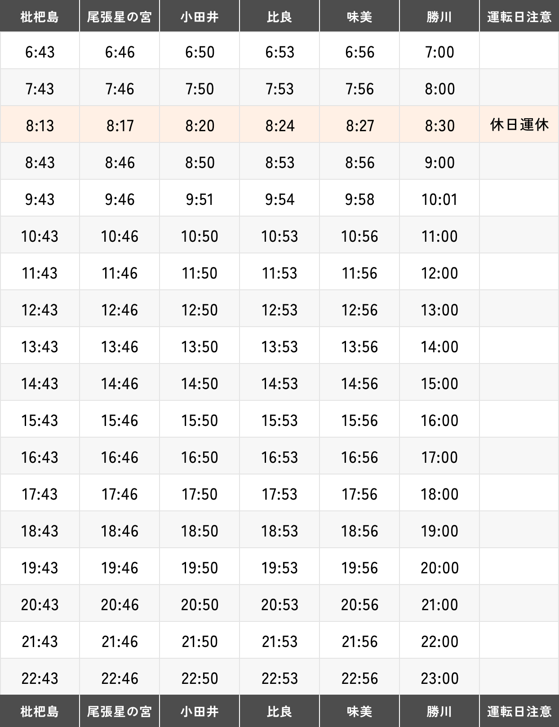This screenshot has height=727, width=559.
Task: Click the 勝川 label in the footer row
Action: [x=439, y=711]
